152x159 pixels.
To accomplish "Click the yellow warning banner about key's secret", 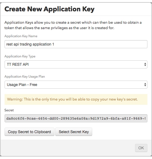I will point(76,99).
